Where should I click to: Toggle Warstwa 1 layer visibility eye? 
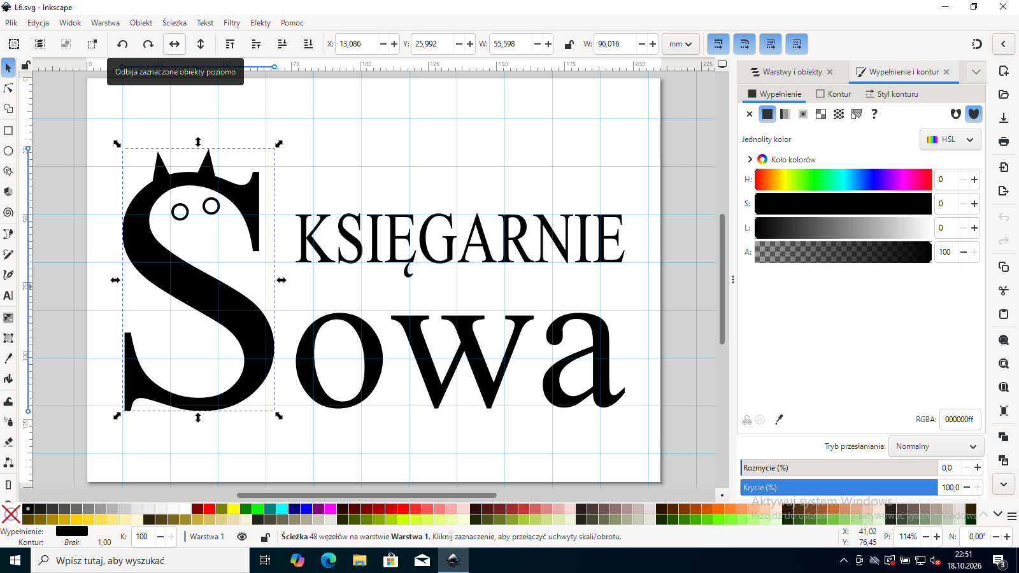242,537
